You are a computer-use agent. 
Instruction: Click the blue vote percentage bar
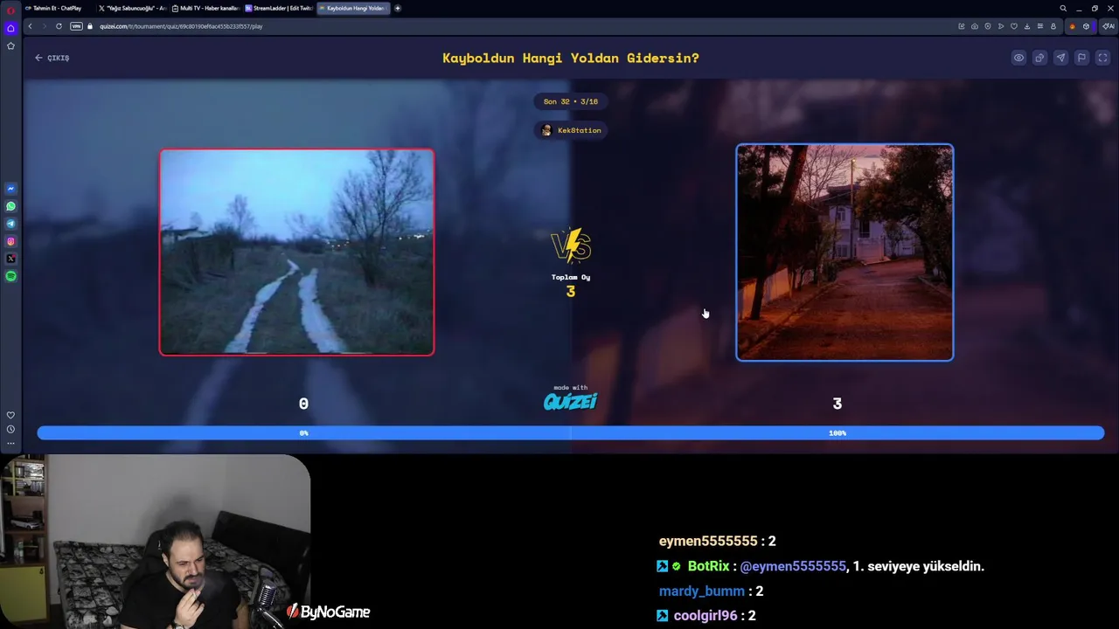(571, 432)
